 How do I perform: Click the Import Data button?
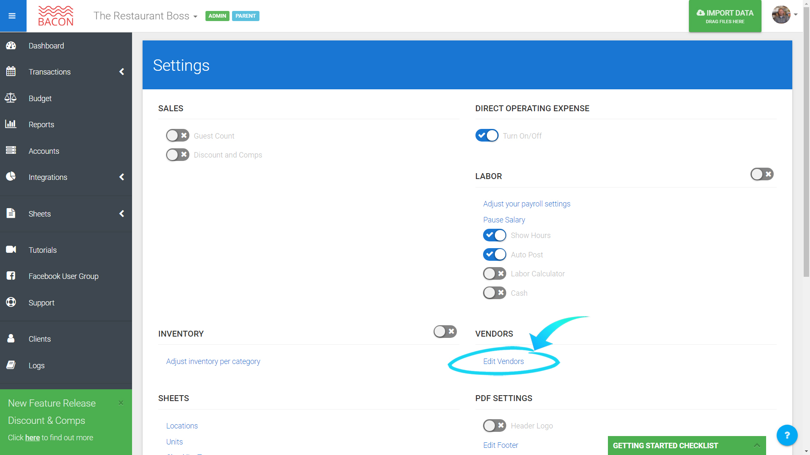[725, 16]
